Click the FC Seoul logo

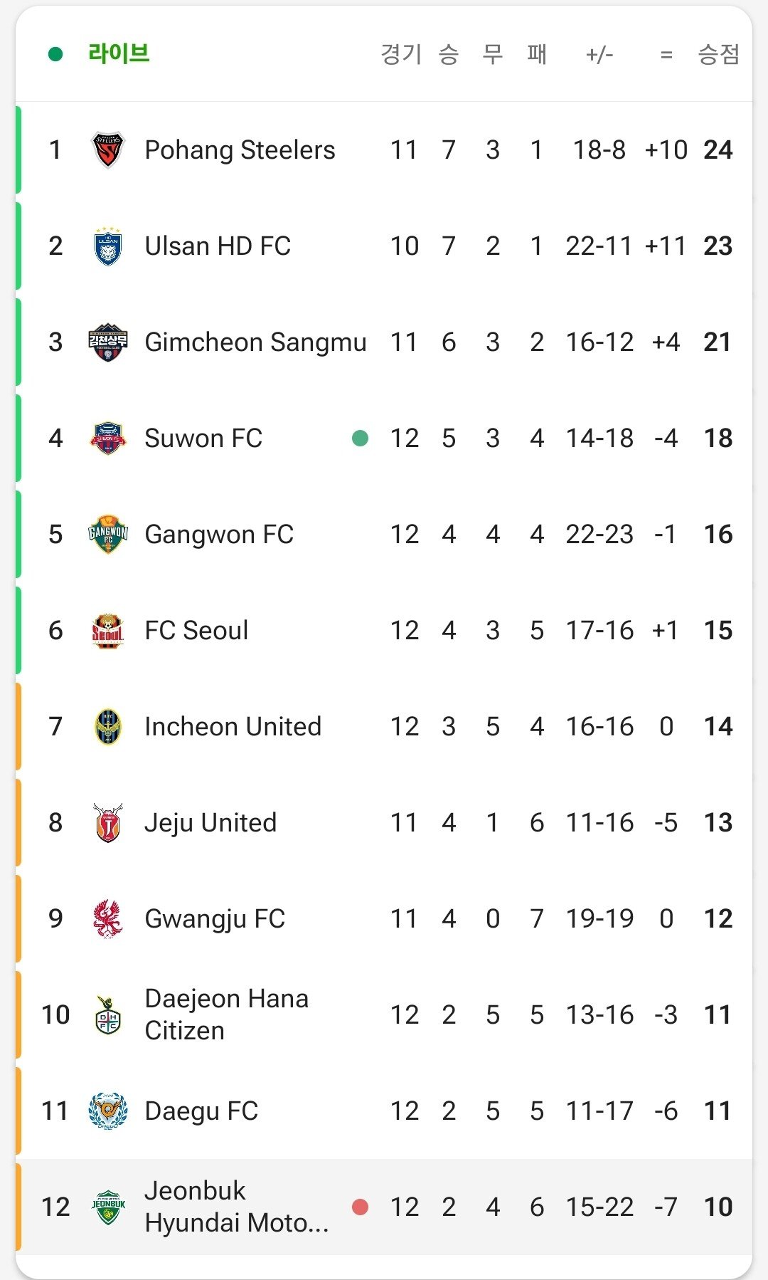(108, 631)
